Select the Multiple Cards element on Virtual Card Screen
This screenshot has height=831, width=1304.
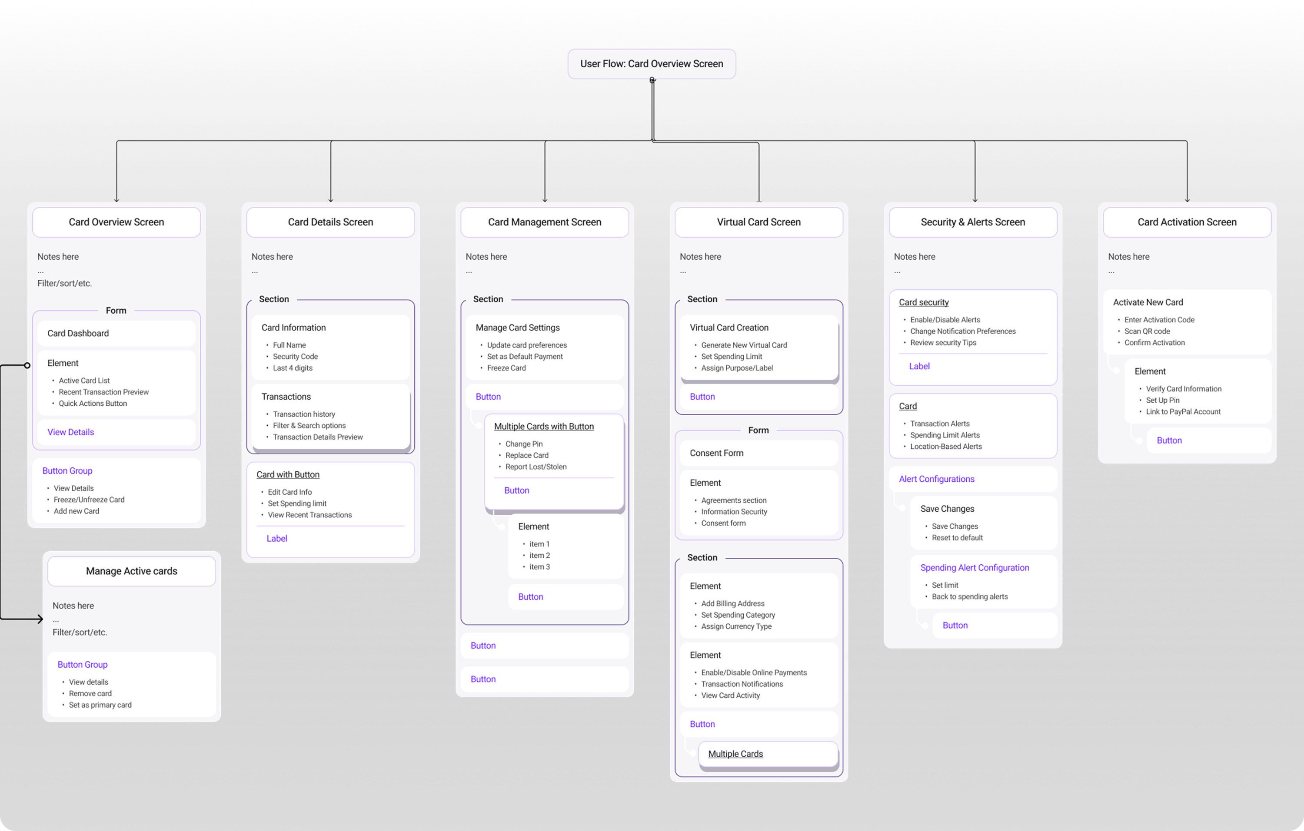coord(735,754)
